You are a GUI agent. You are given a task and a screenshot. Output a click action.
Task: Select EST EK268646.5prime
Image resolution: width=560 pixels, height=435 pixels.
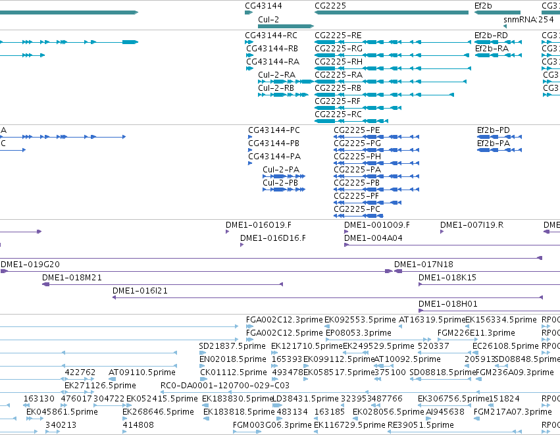click(158, 413)
